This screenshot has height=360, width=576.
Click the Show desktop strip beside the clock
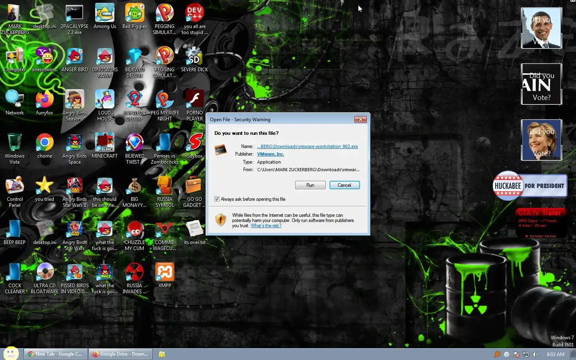(x=573, y=354)
